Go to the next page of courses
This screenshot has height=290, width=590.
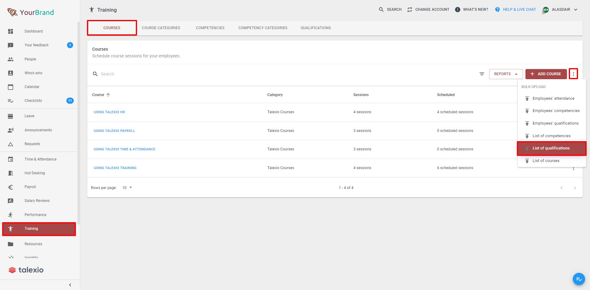575,188
